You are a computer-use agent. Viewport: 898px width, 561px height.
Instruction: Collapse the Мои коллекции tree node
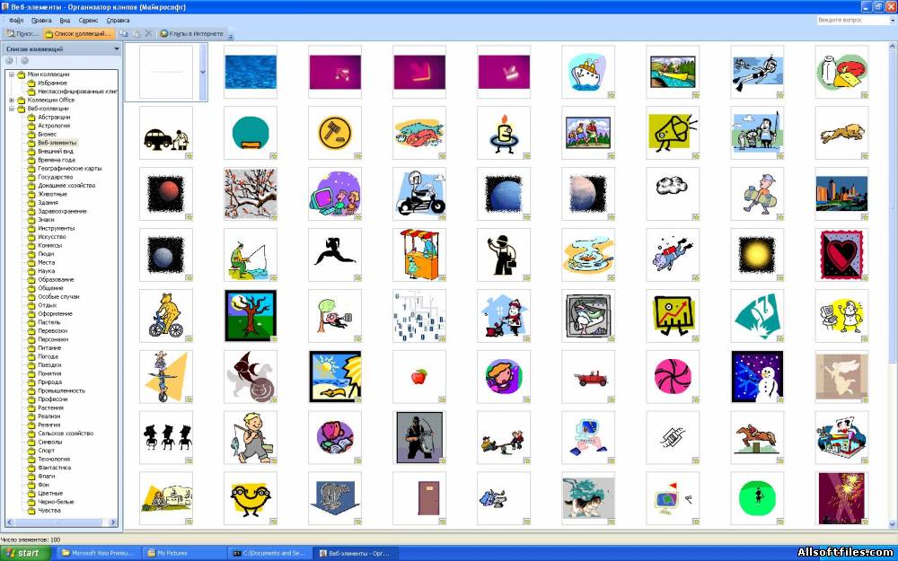coord(12,75)
